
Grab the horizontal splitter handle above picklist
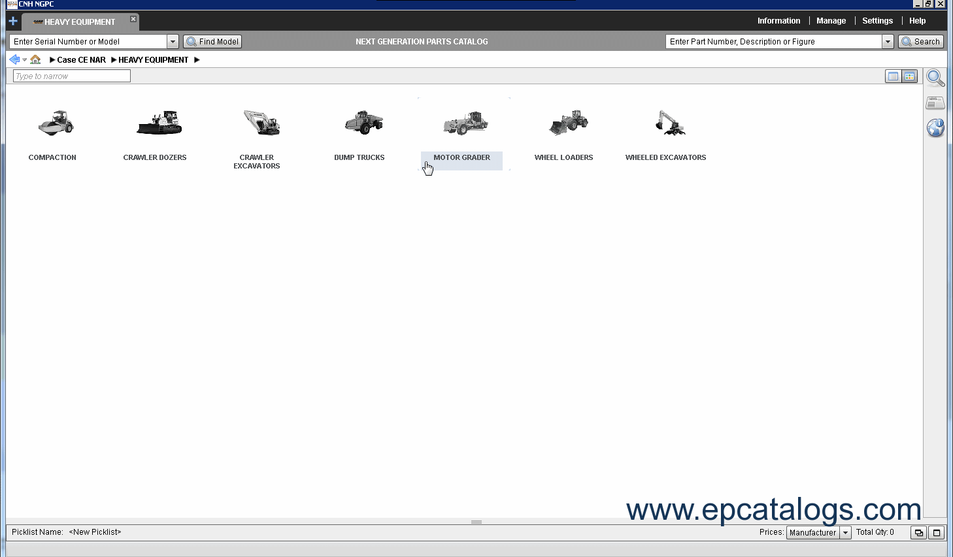[x=477, y=522]
